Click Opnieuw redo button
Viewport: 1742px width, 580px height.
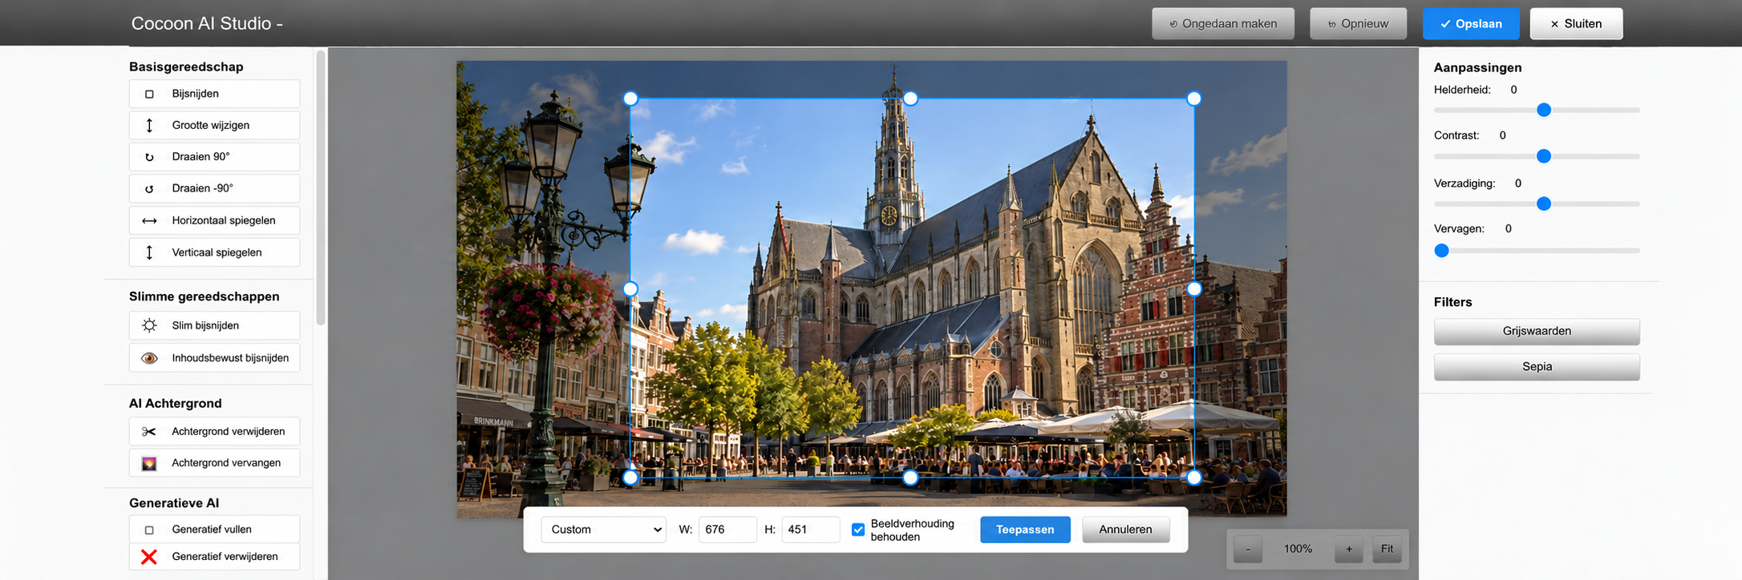pos(1359,24)
